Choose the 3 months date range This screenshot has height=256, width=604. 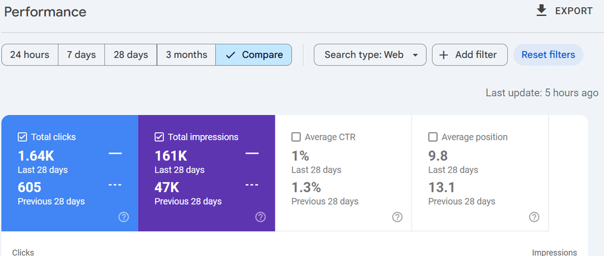[x=186, y=55]
